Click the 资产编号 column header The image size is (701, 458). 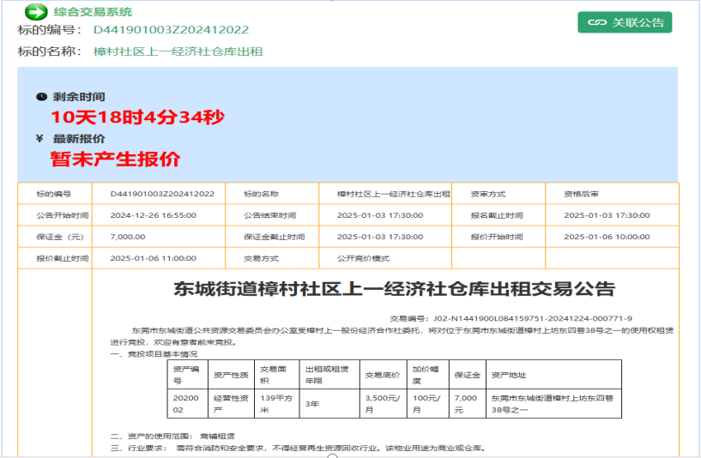click(x=188, y=375)
